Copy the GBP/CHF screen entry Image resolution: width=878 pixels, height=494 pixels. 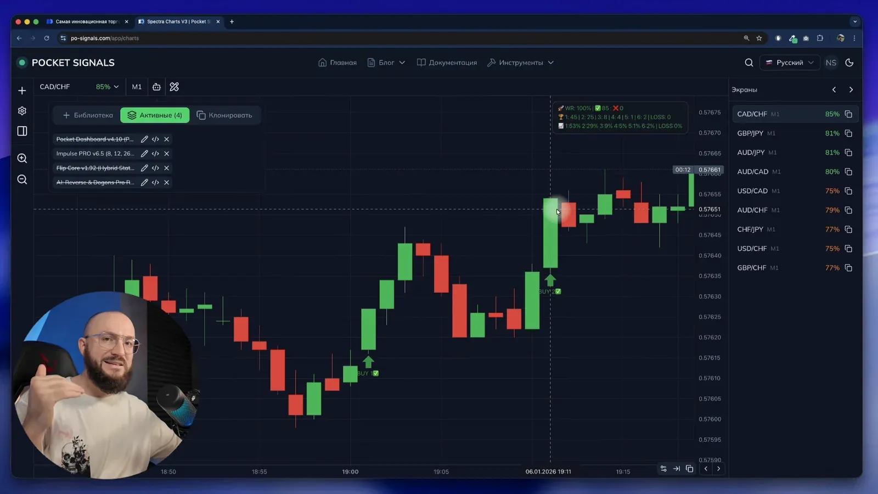tap(848, 268)
